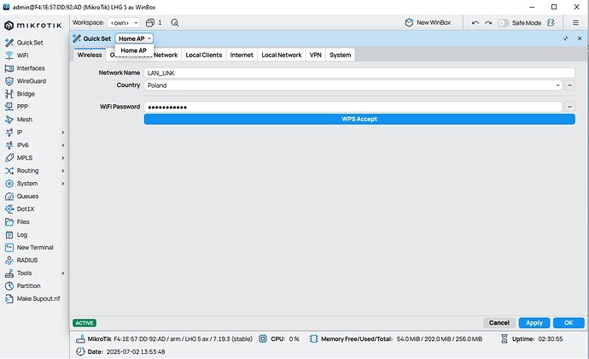Open the Workspace dropdown

[x=124, y=22]
